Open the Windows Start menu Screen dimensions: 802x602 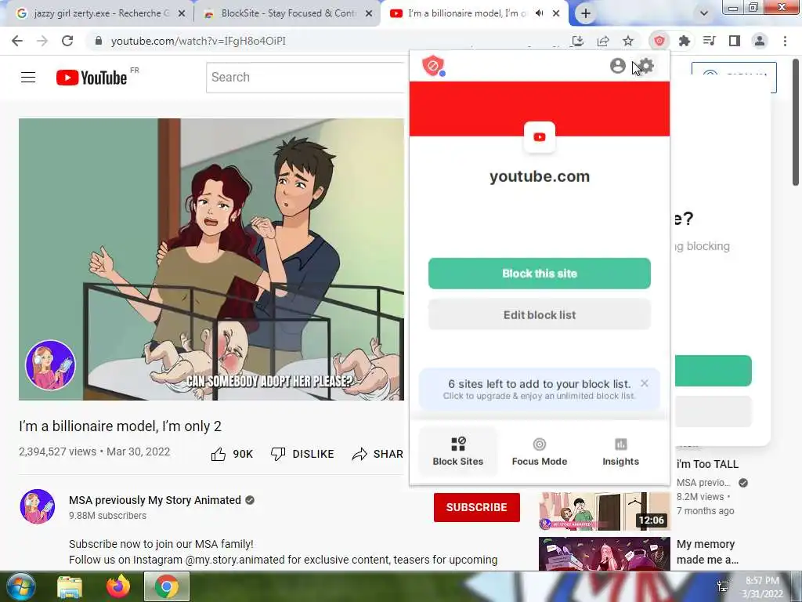pyautogui.click(x=20, y=586)
